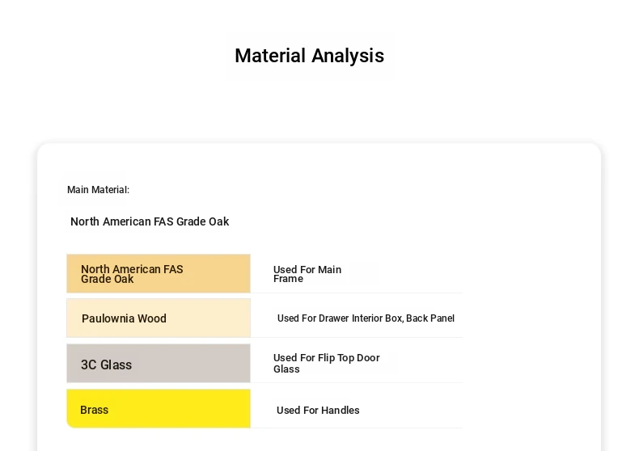Select the tan Oak color swatch
The height and width of the screenshot is (451, 639).
click(x=159, y=273)
